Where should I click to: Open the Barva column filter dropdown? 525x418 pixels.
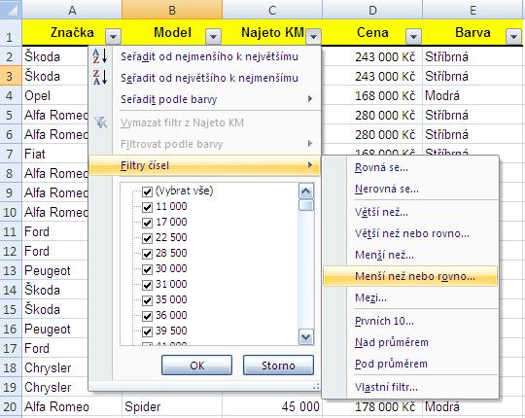coord(513,36)
